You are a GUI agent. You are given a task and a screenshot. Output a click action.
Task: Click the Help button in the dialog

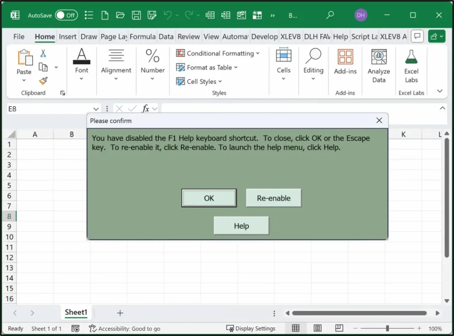pos(241,226)
